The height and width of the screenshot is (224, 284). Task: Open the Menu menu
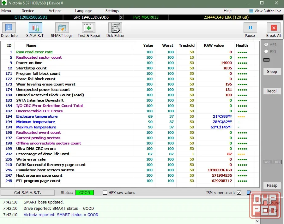tap(6, 11)
